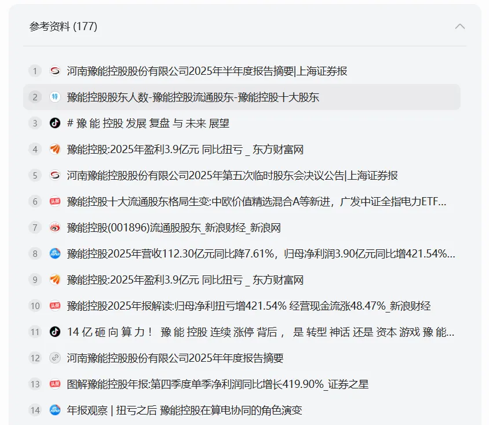Click the number badge 10
Image resolution: width=489 pixels, height=425 pixels.
[35, 306]
